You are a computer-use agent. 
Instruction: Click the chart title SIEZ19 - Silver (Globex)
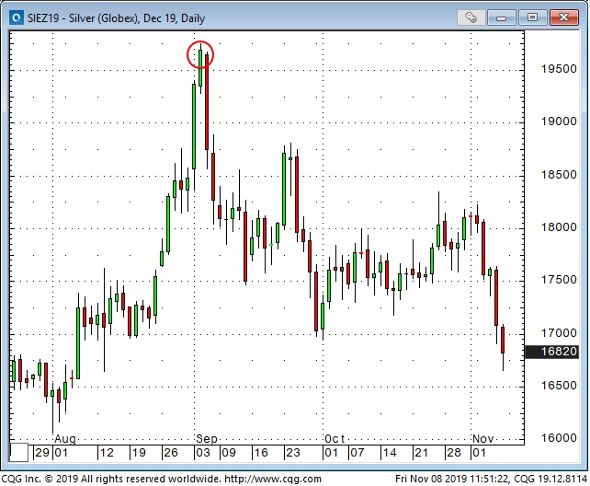tap(83, 18)
